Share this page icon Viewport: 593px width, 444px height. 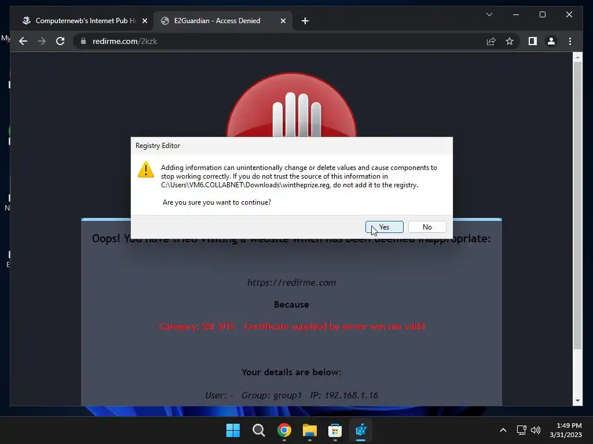[491, 41]
